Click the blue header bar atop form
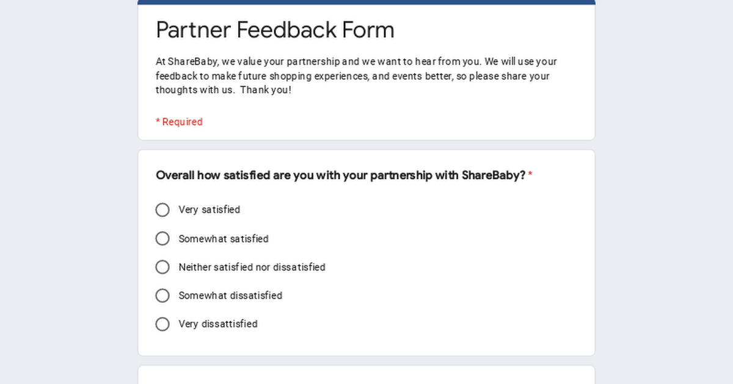 point(366,2)
